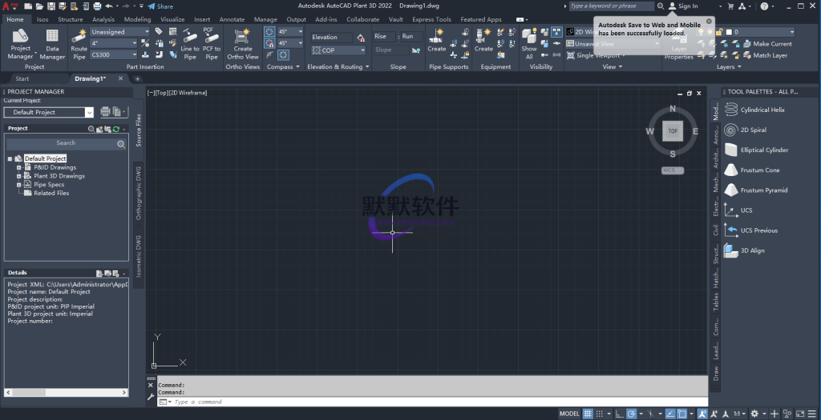Toggle polar tracking in the status bar
This screenshot has width=821, height=420.
coord(633,414)
